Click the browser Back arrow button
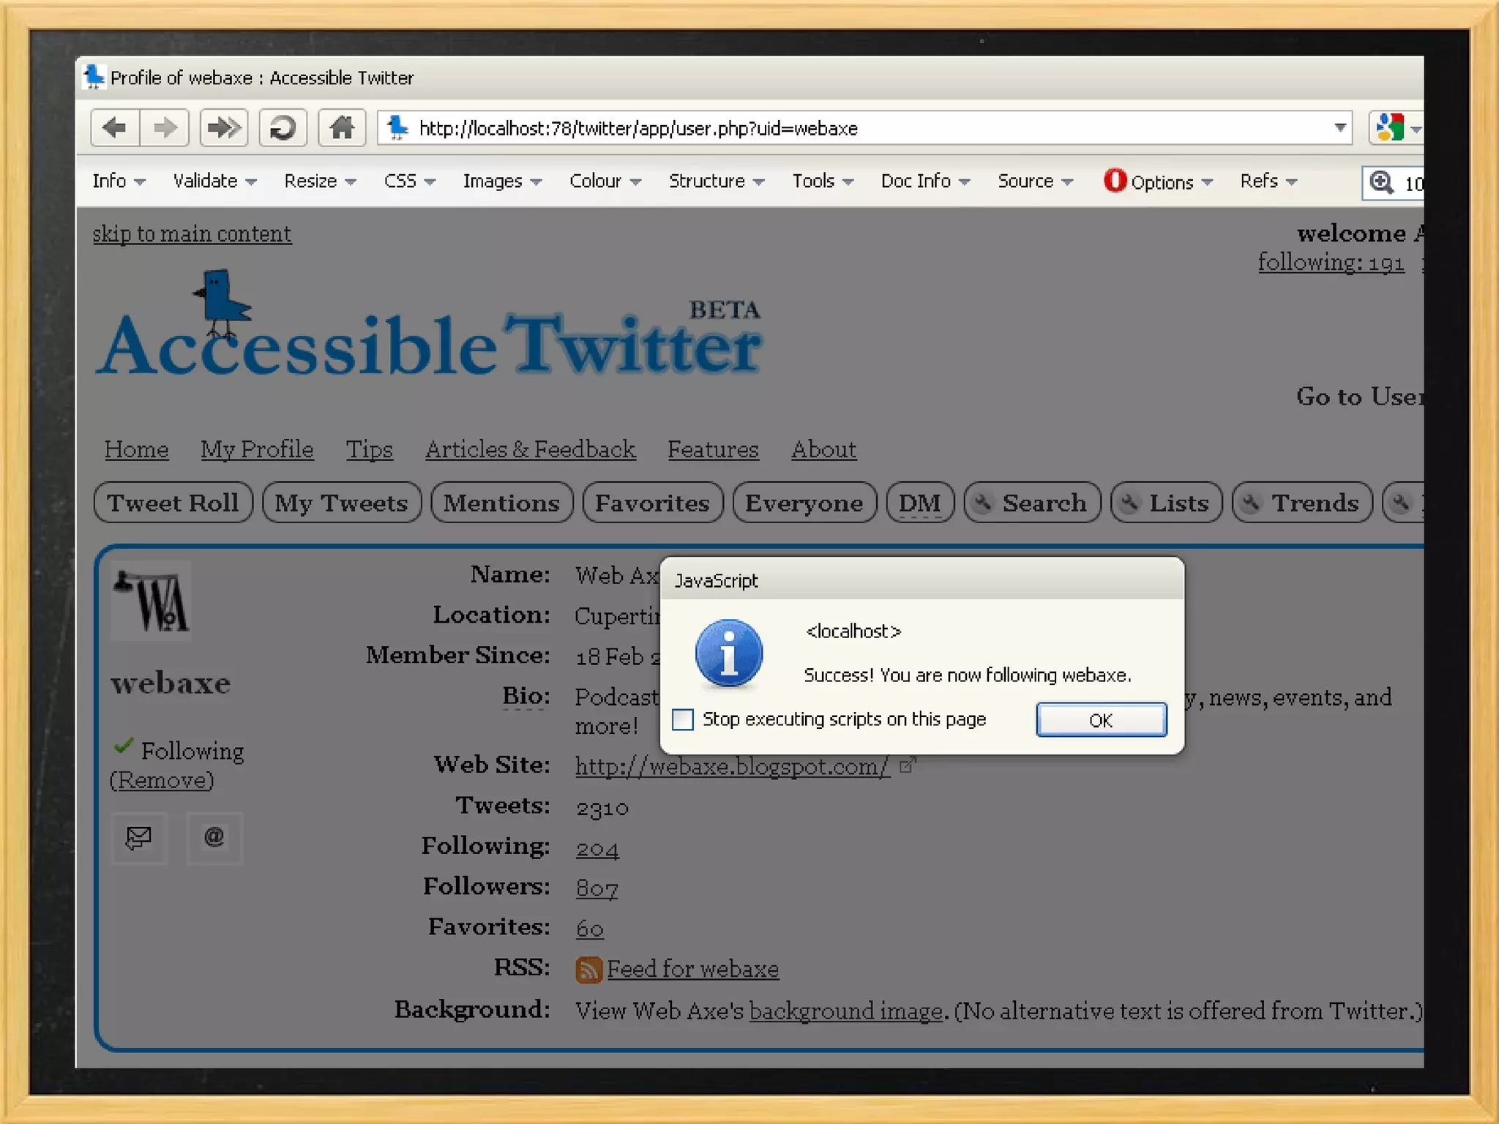Image resolution: width=1499 pixels, height=1124 pixels. (x=115, y=128)
